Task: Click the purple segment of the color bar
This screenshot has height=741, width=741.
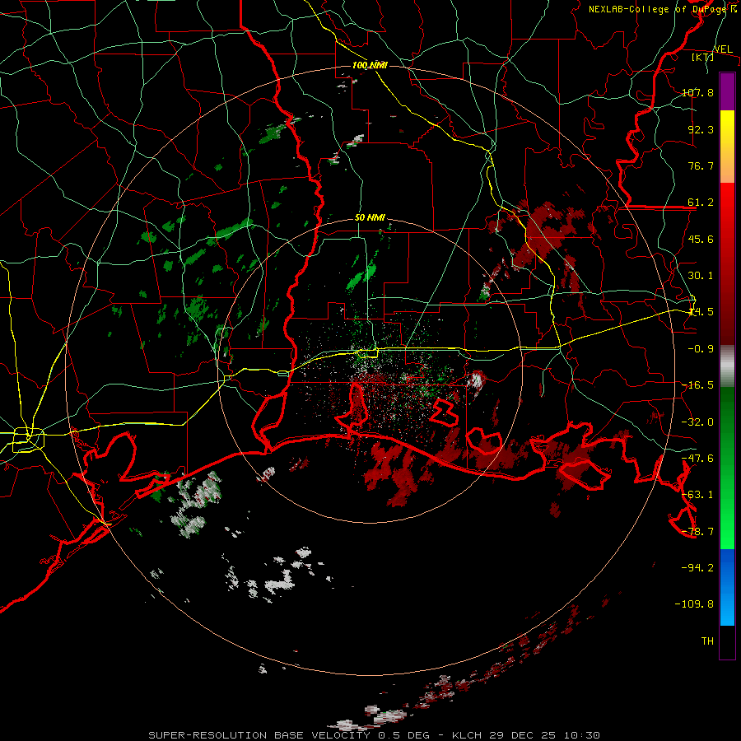Action: (x=727, y=91)
